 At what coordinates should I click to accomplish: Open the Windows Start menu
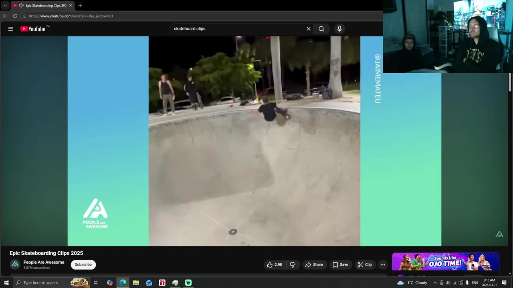[x=6, y=283]
